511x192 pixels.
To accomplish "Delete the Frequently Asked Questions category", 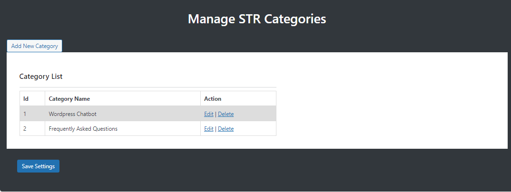I will pos(226,128).
